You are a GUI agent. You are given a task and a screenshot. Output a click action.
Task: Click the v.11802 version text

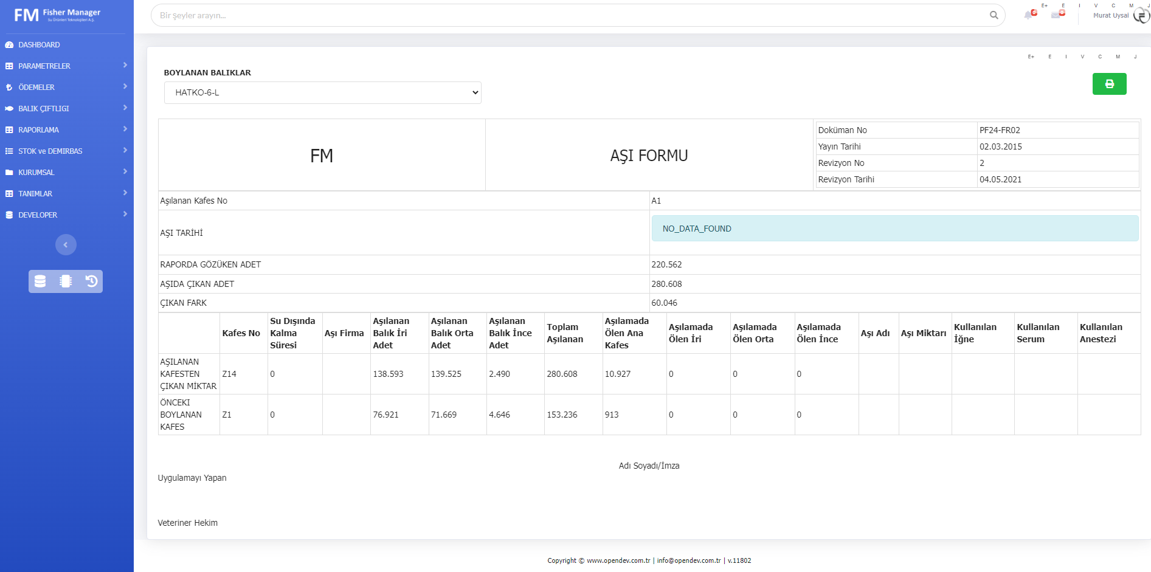pyautogui.click(x=739, y=560)
